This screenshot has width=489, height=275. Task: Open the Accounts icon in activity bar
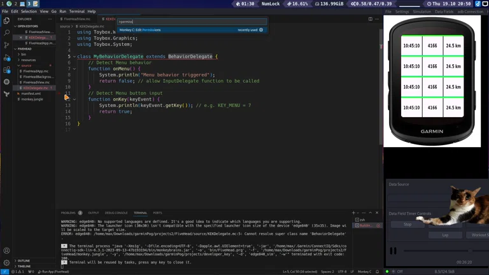(6, 250)
